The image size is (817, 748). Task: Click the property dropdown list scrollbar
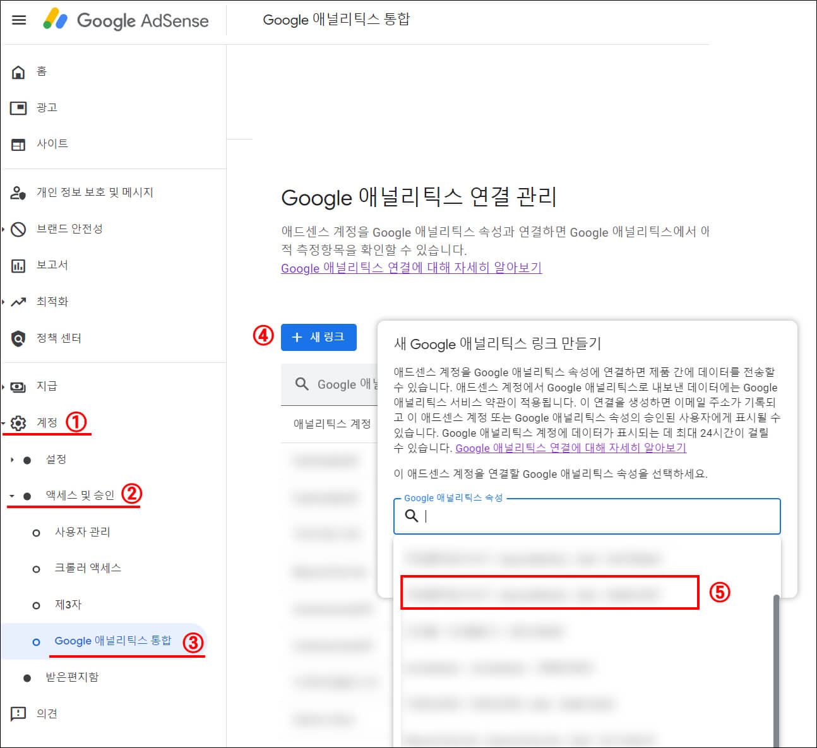(x=777, y=670)
